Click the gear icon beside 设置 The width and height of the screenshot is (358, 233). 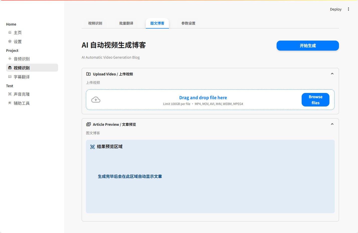[x=10, y=41]
